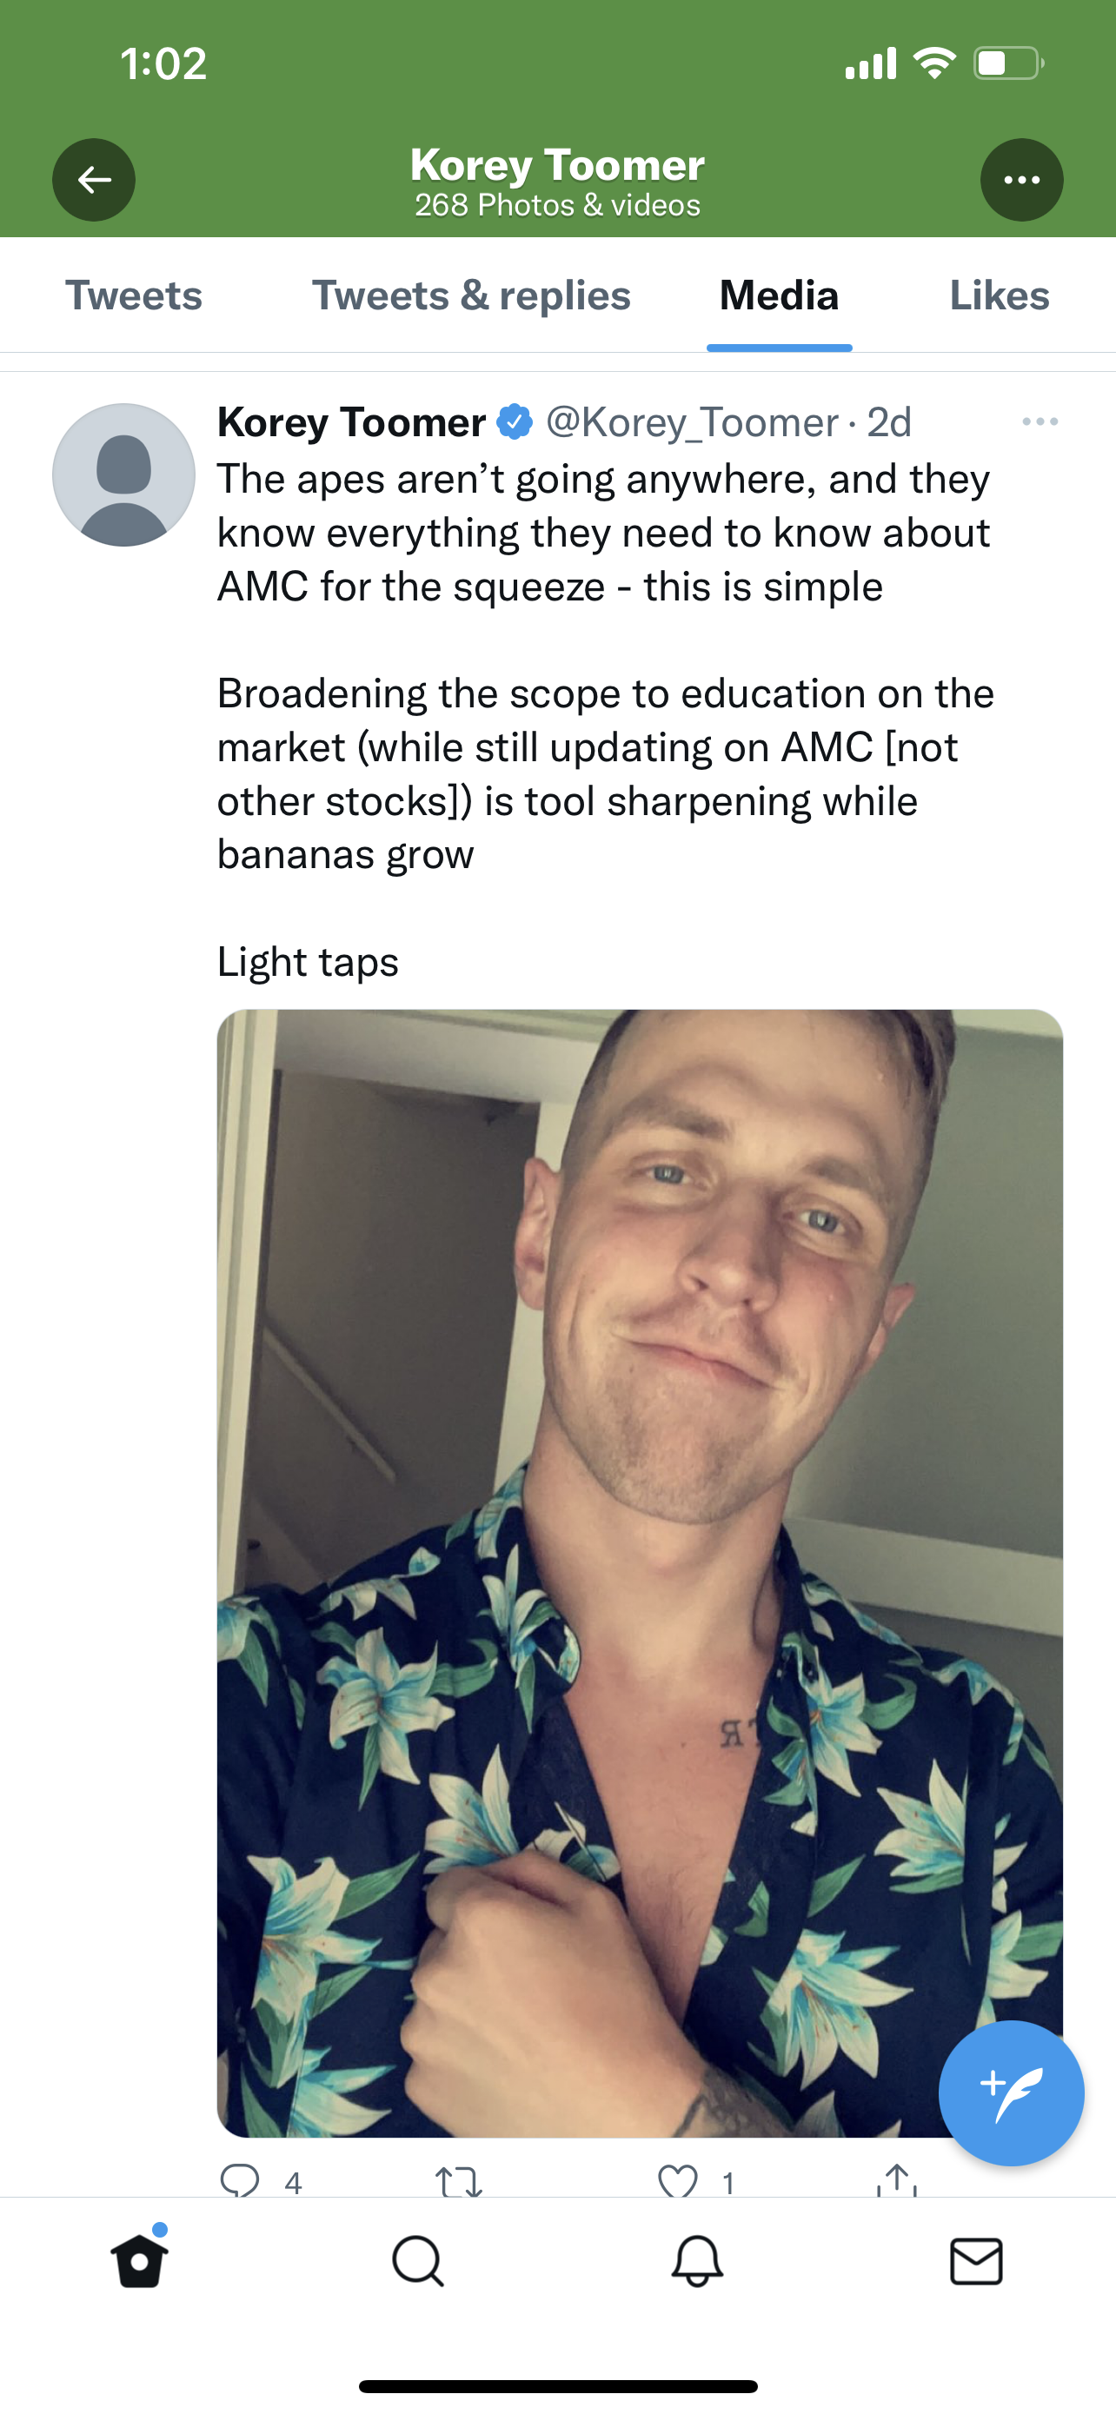Open the Messages envelope tab
This screenshot has width=1116, height=2414.
coord(976,2261)
